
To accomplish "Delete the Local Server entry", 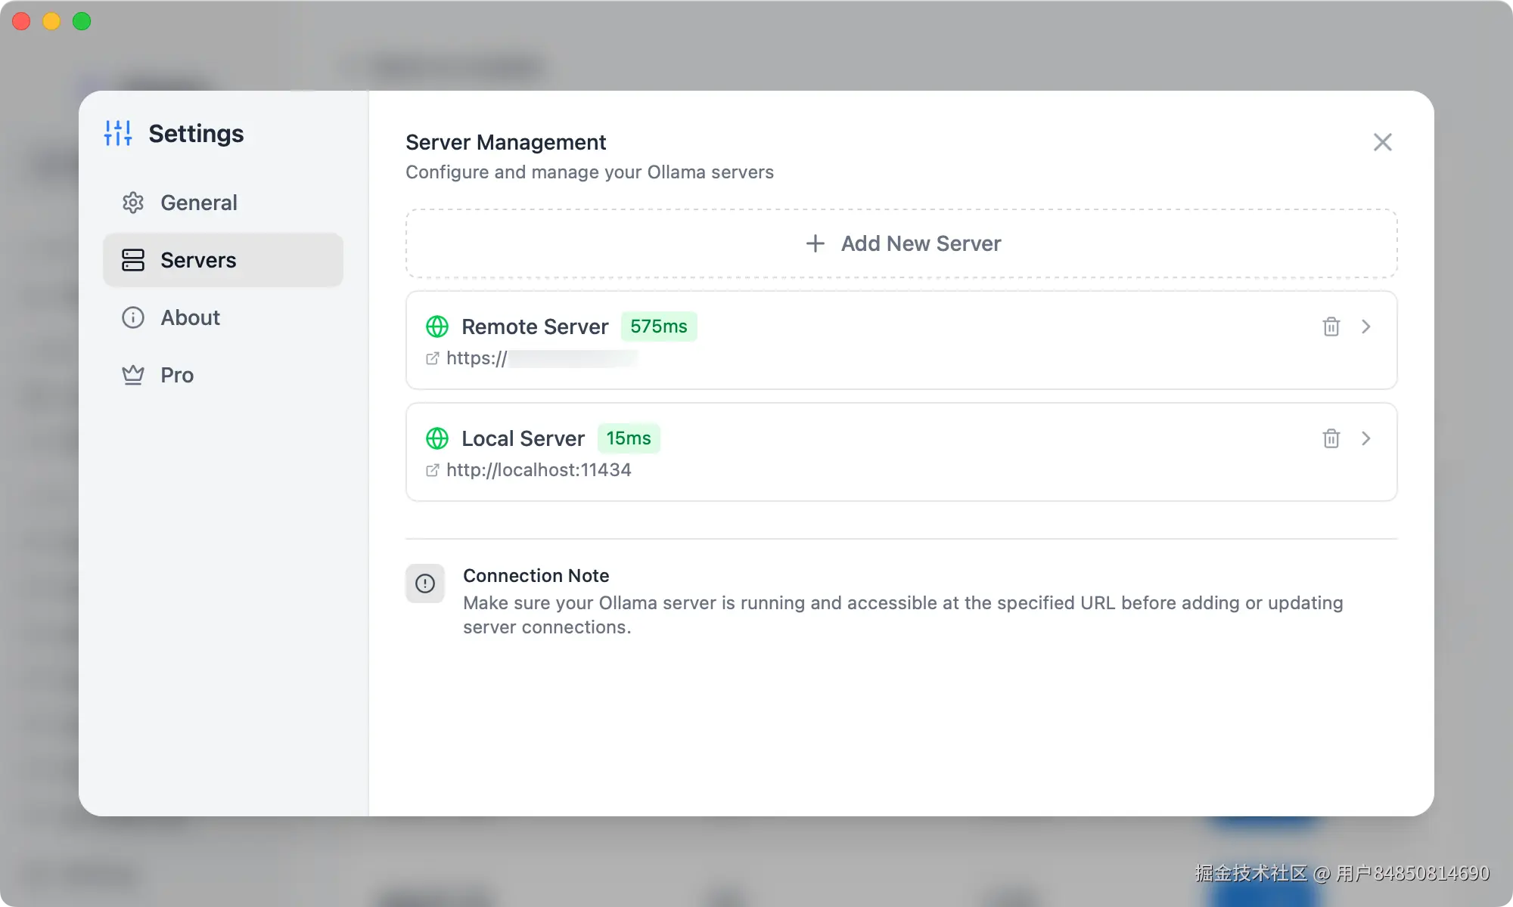I will coord(1331,438).
